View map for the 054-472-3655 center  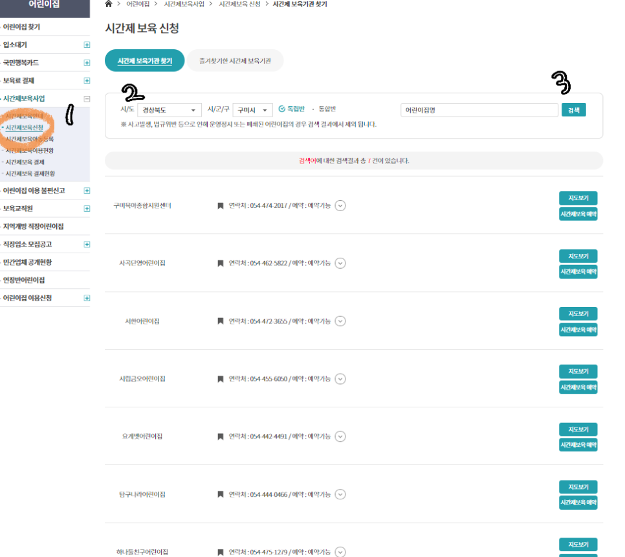(x=578, y=313)
